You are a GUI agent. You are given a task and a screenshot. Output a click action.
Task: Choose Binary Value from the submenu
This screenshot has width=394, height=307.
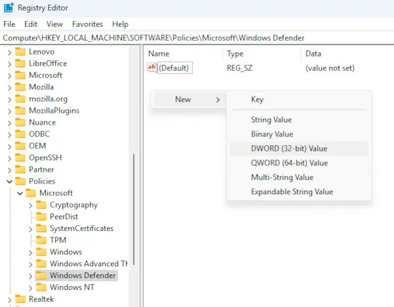point(299,134)
